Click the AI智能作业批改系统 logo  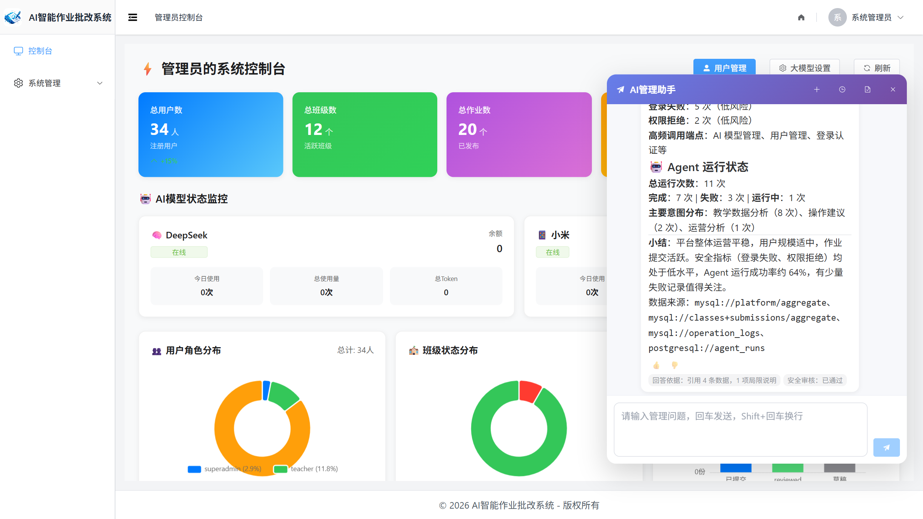(13, 17)
